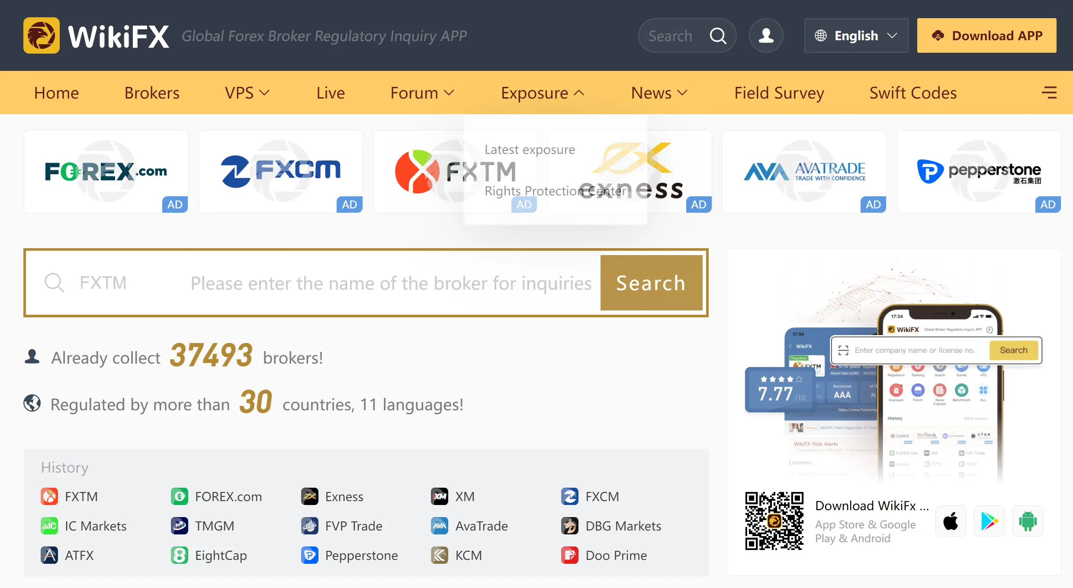Click the magnifier icon in header search
Image resolution: width=1073 pixels, height=588 pixels.
[718, 35]
